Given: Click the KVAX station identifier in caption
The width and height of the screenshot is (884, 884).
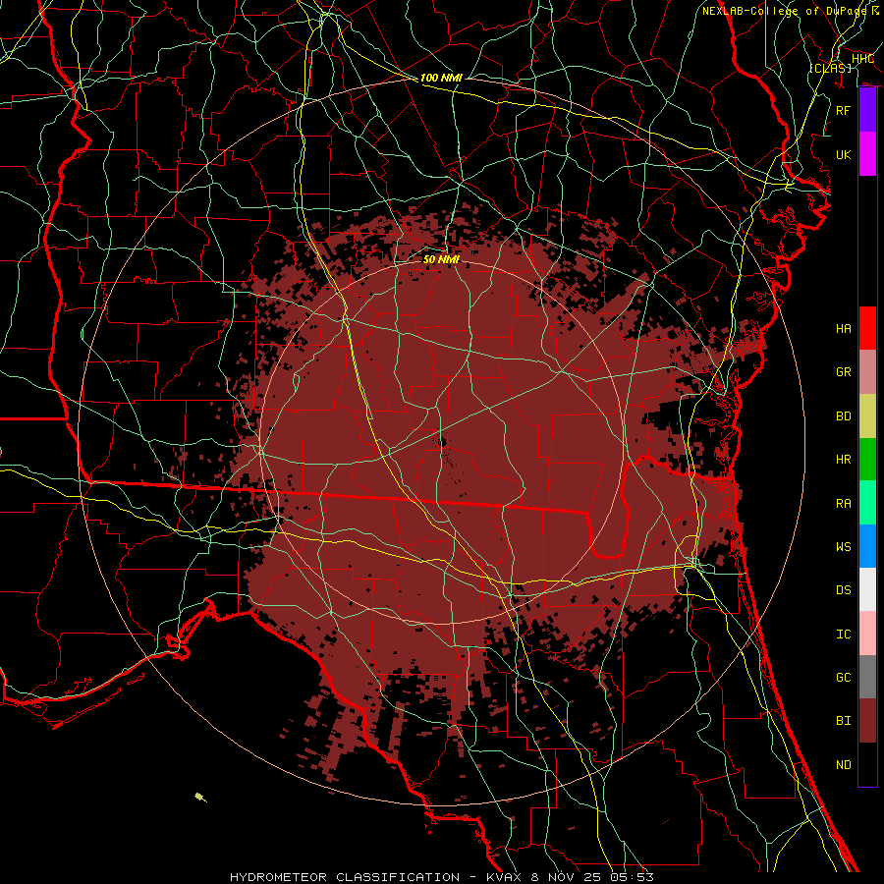Looking at the screenshot, I should (x=503, y=877).
